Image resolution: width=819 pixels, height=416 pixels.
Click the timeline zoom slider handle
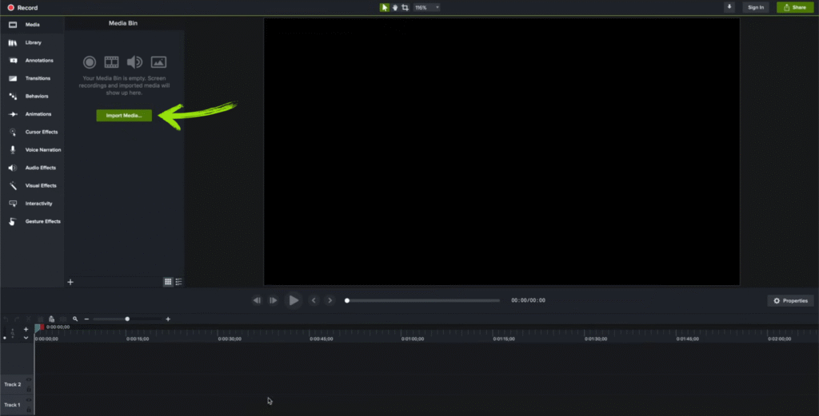127,319
